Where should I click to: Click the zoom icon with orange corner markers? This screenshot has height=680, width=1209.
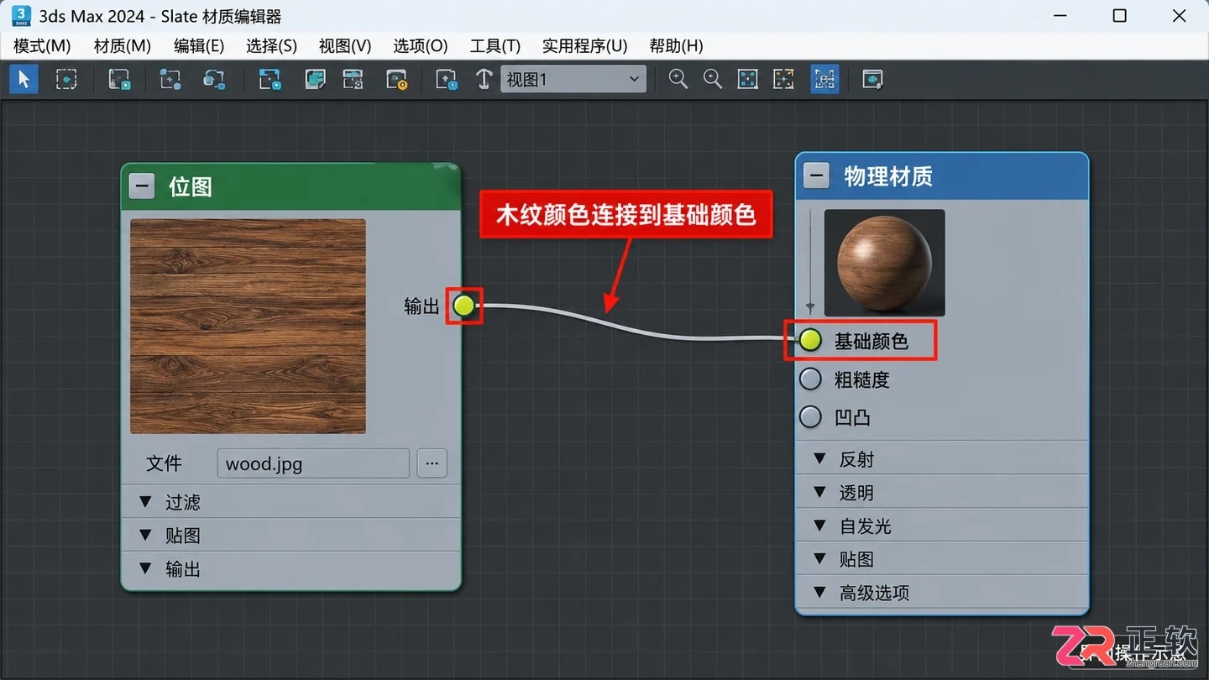coord(783,80)
